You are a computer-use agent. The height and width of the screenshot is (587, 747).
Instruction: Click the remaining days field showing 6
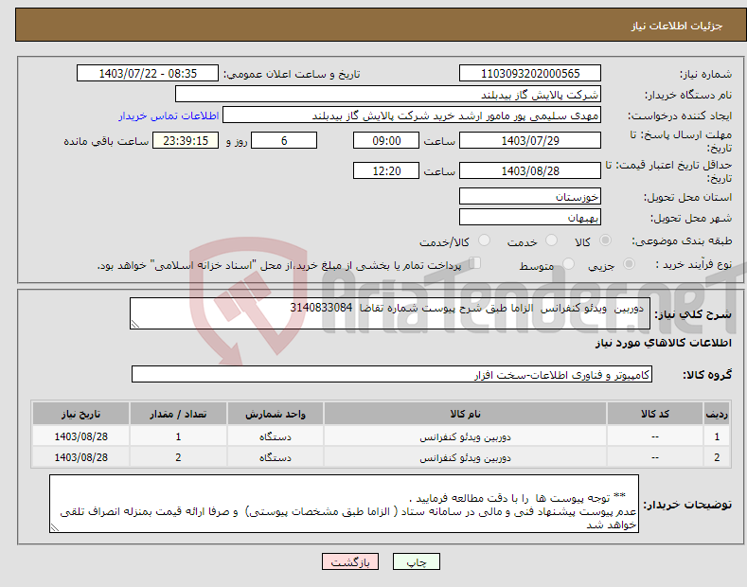(x=284, y=140)
